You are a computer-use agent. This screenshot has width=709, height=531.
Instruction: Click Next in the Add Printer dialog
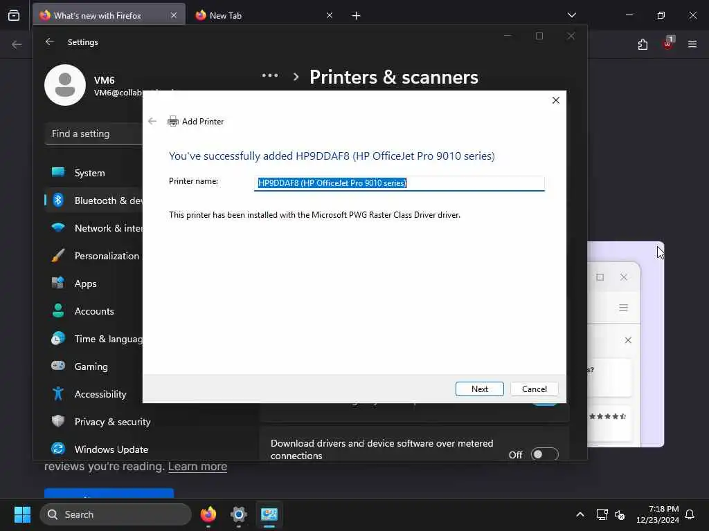pyautogui.click(x=479, y=389)
